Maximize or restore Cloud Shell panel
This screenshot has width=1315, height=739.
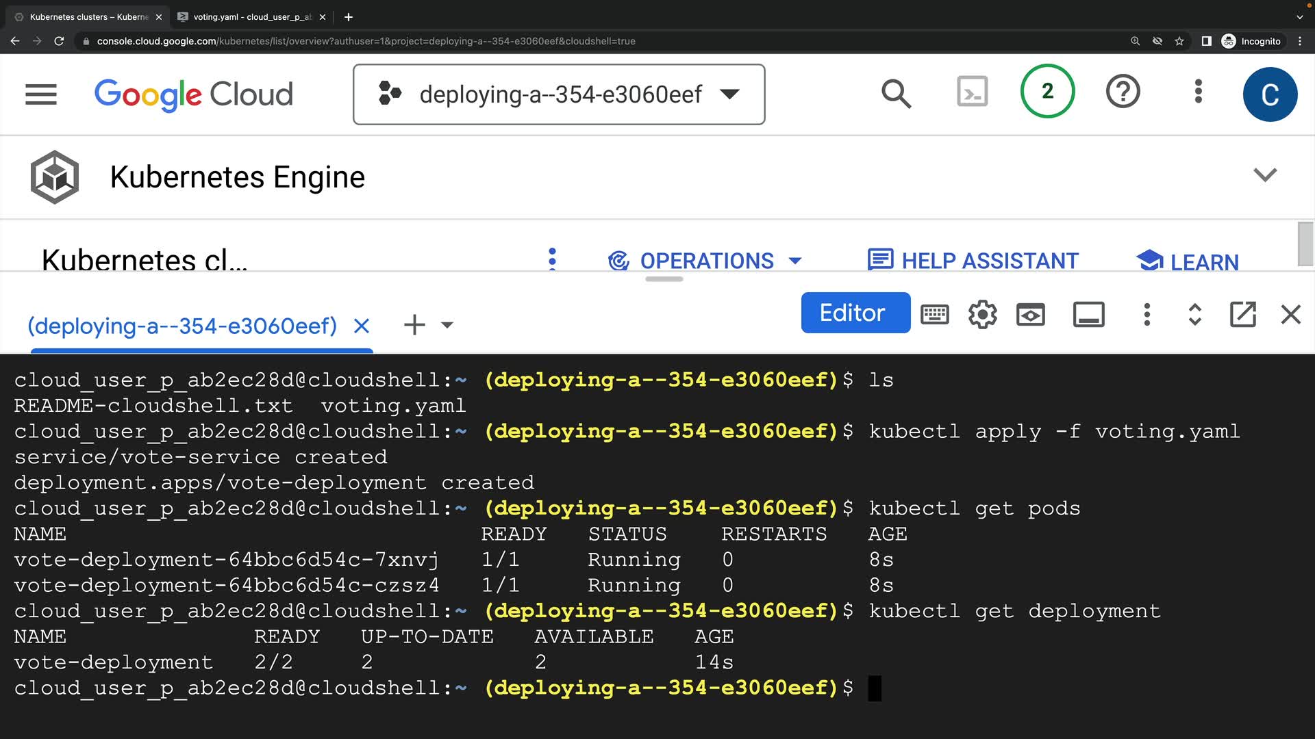1194,315
